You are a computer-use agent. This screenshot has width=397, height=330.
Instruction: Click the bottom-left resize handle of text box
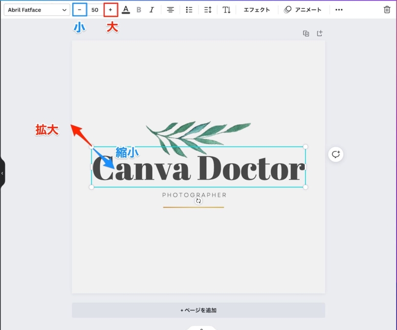tap(91, 187)
